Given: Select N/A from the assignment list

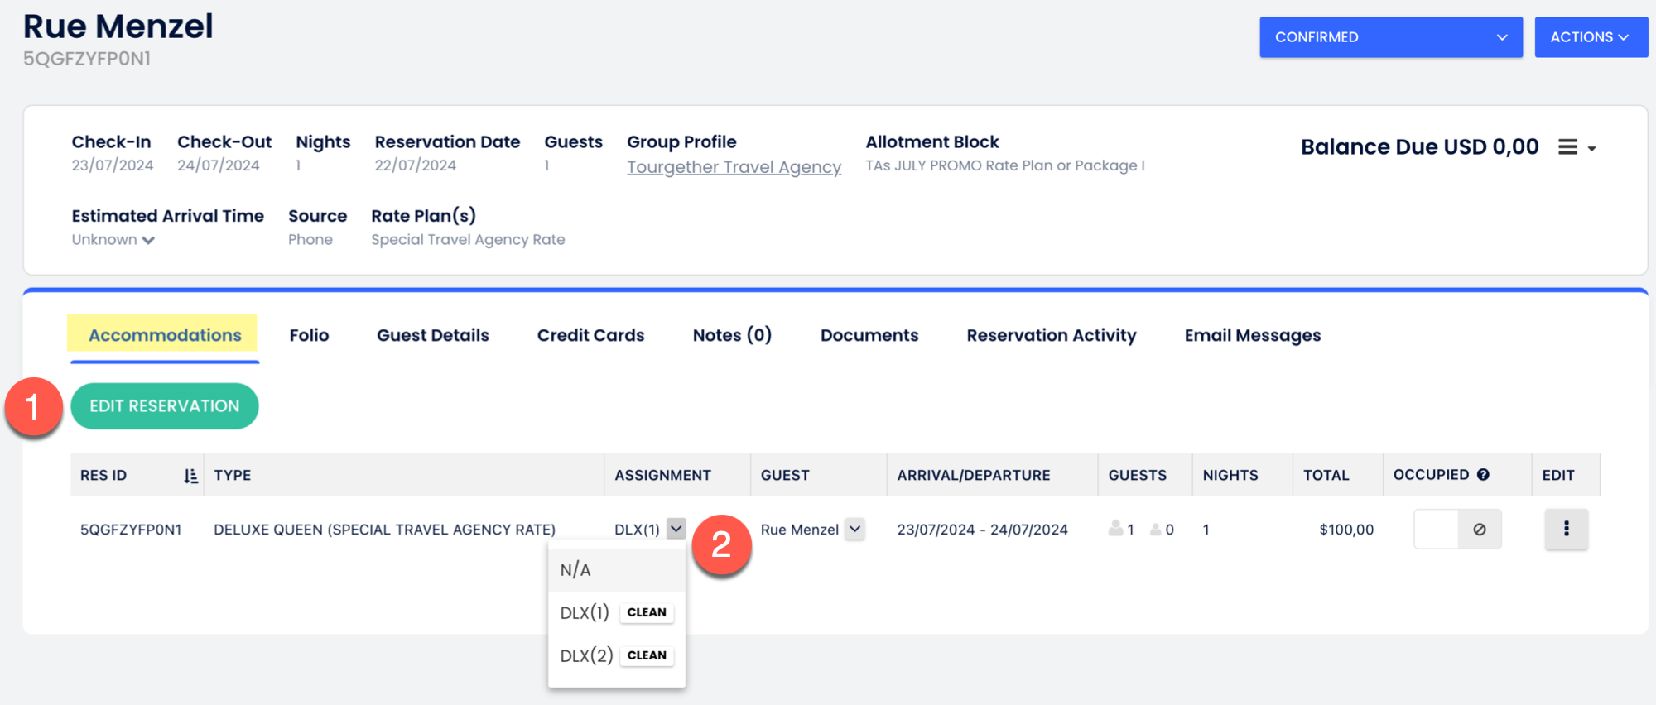Looking at the screenshot, I should [x=575, y=570].
